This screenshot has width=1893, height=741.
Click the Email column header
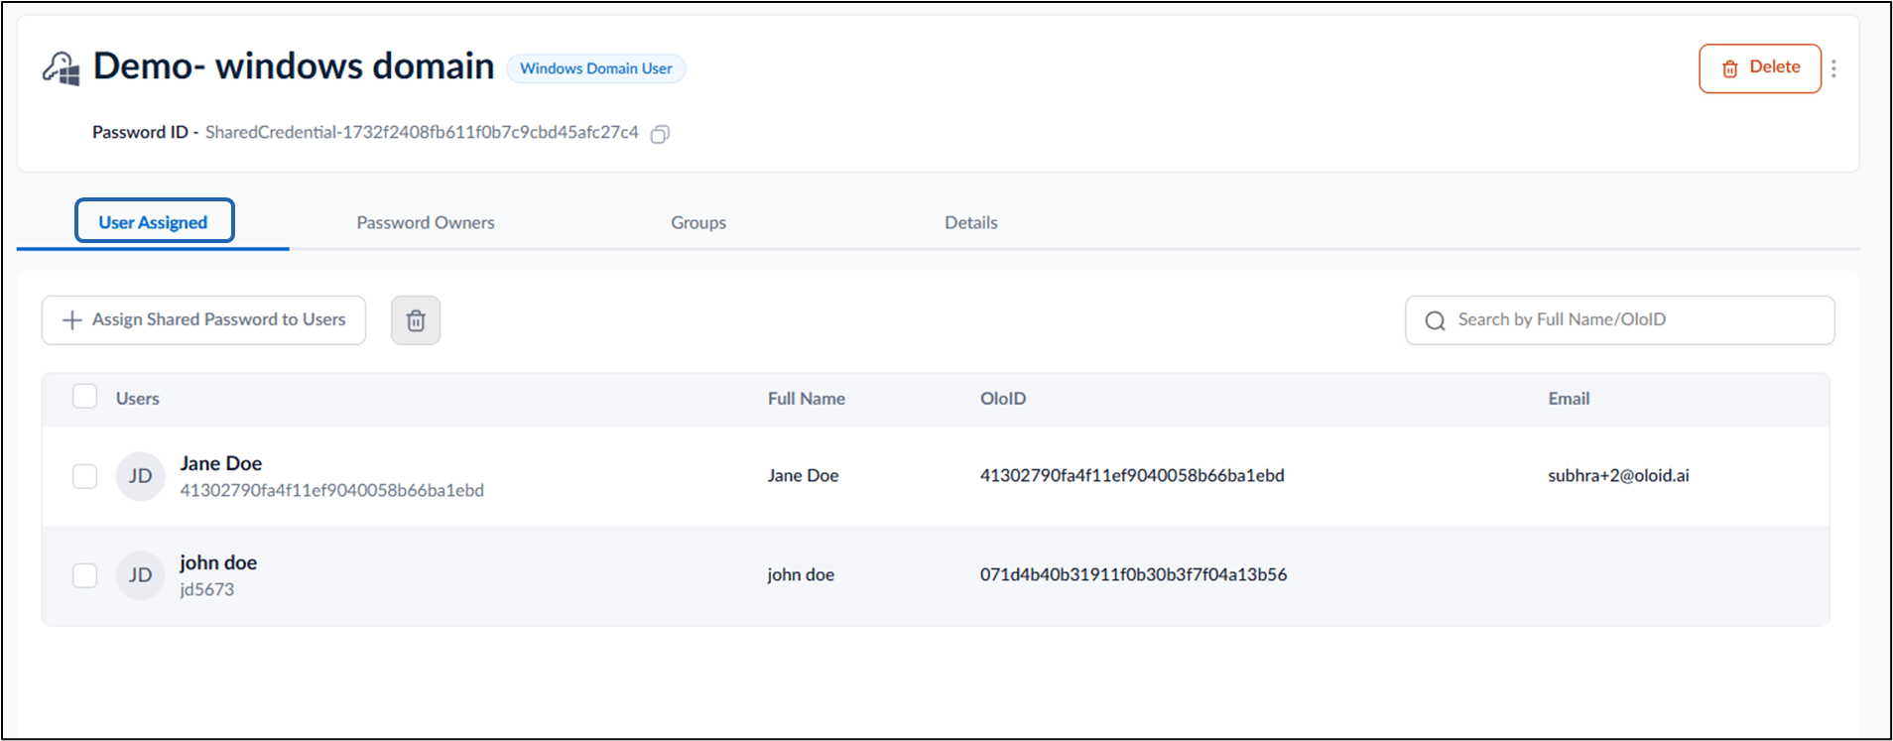1569,399
